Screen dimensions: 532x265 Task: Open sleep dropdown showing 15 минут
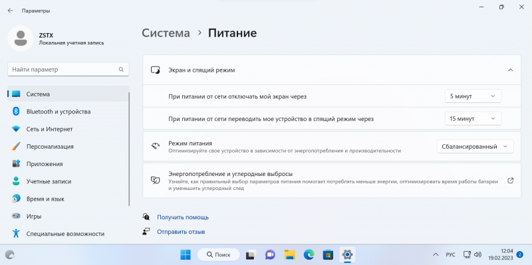coord(473,119)
